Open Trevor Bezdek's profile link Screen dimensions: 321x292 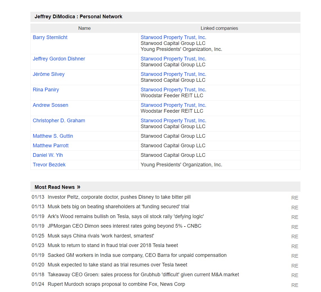click(49, 165)
